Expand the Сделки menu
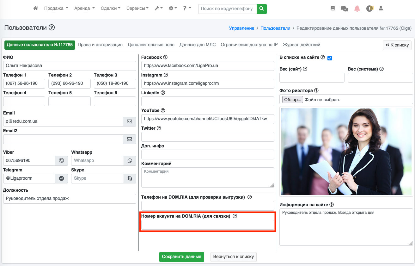This screenshot has height=266, width=415. [110, 9]
